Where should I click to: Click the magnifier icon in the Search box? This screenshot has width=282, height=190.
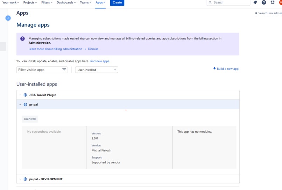[x=210, y=2]
